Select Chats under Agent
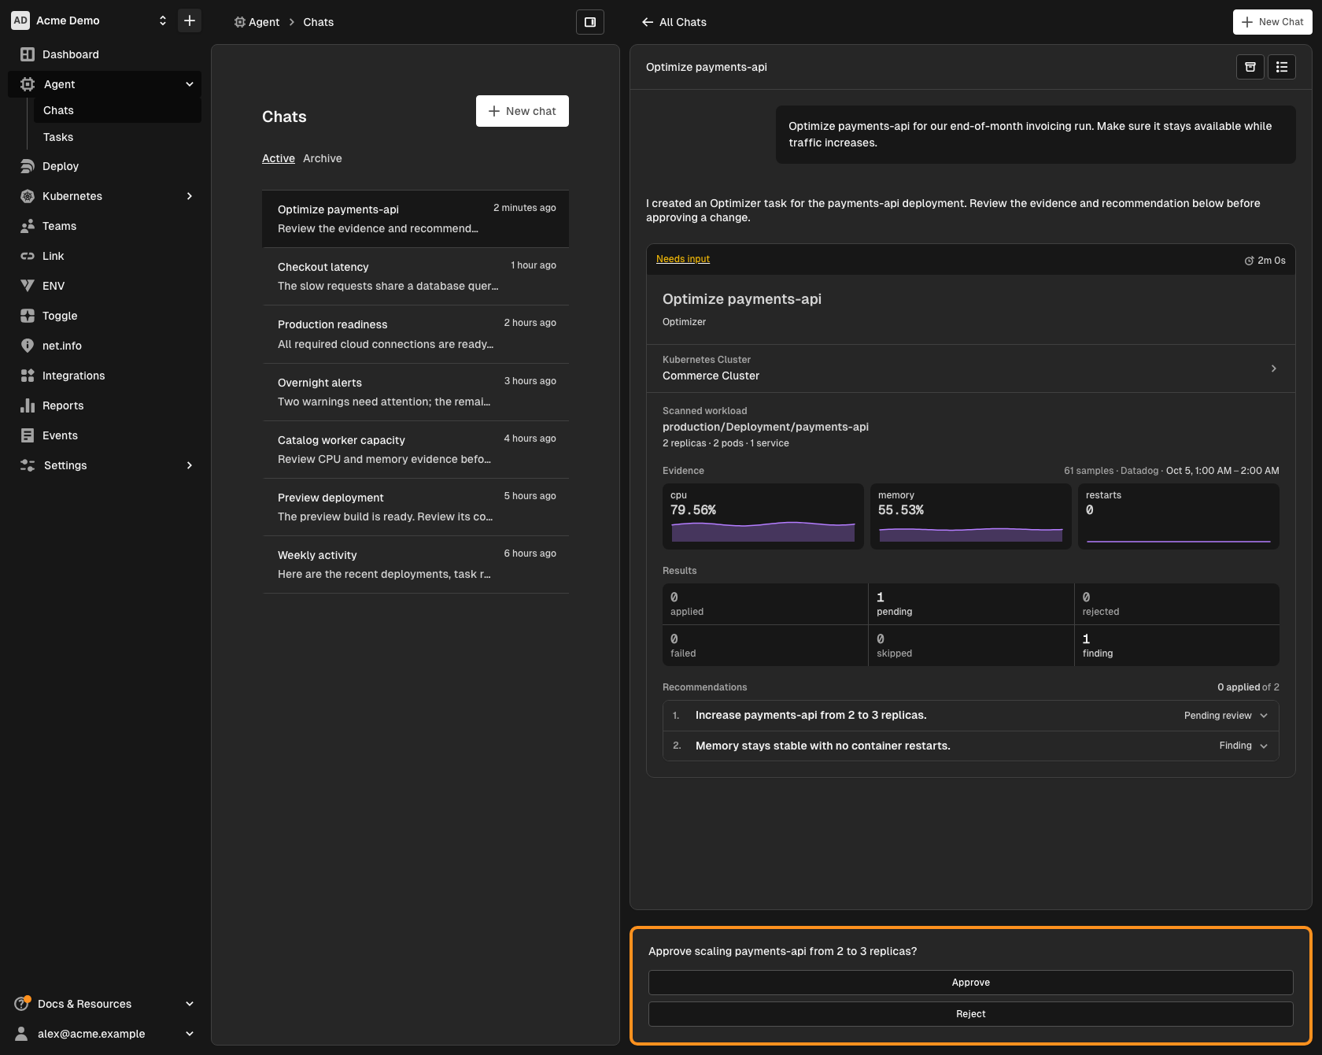This screenshot has width=1322, height=1055. pyautogui.click(x=117, y=110)
